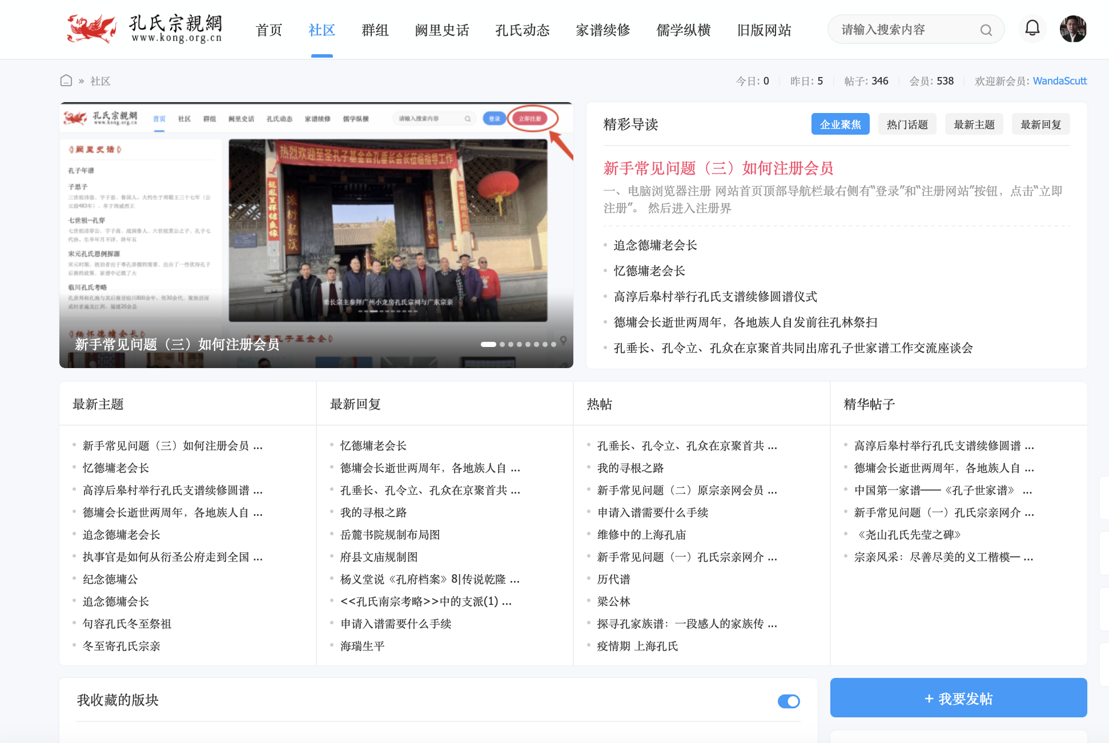1109x743 pixels.
Task: Toggle the 我收藏的版块 switch
Action: pyautogui.click(x=789, y=701)
